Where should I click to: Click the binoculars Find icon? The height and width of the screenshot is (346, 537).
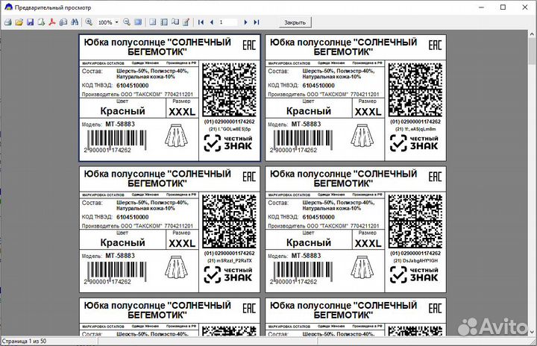coord(74,22)
